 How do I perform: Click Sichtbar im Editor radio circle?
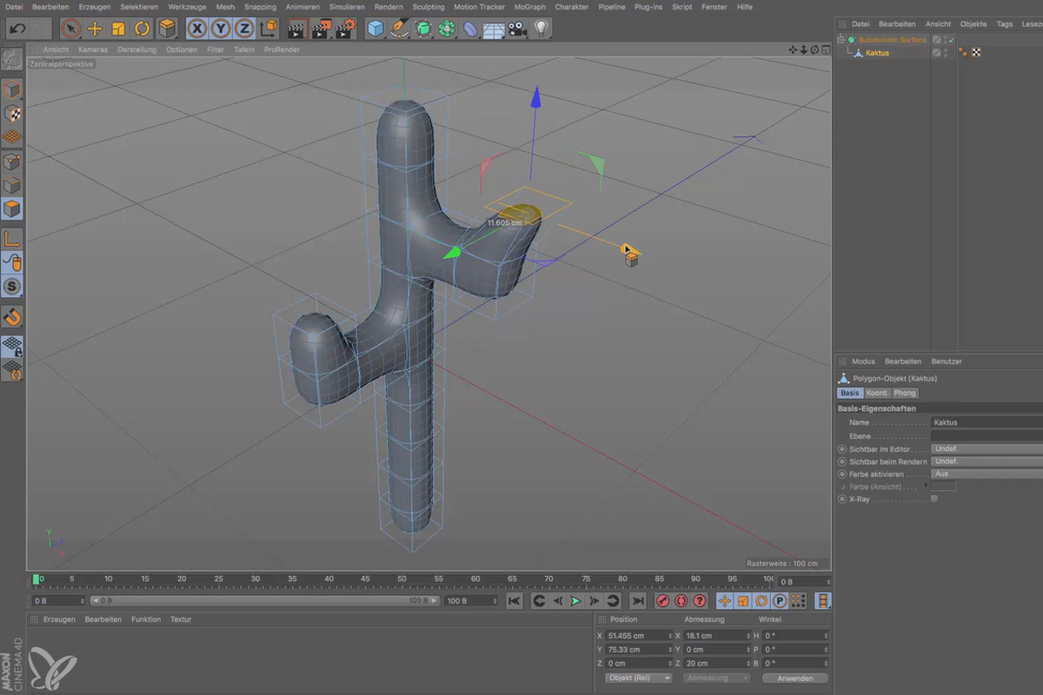pos(841,448)
